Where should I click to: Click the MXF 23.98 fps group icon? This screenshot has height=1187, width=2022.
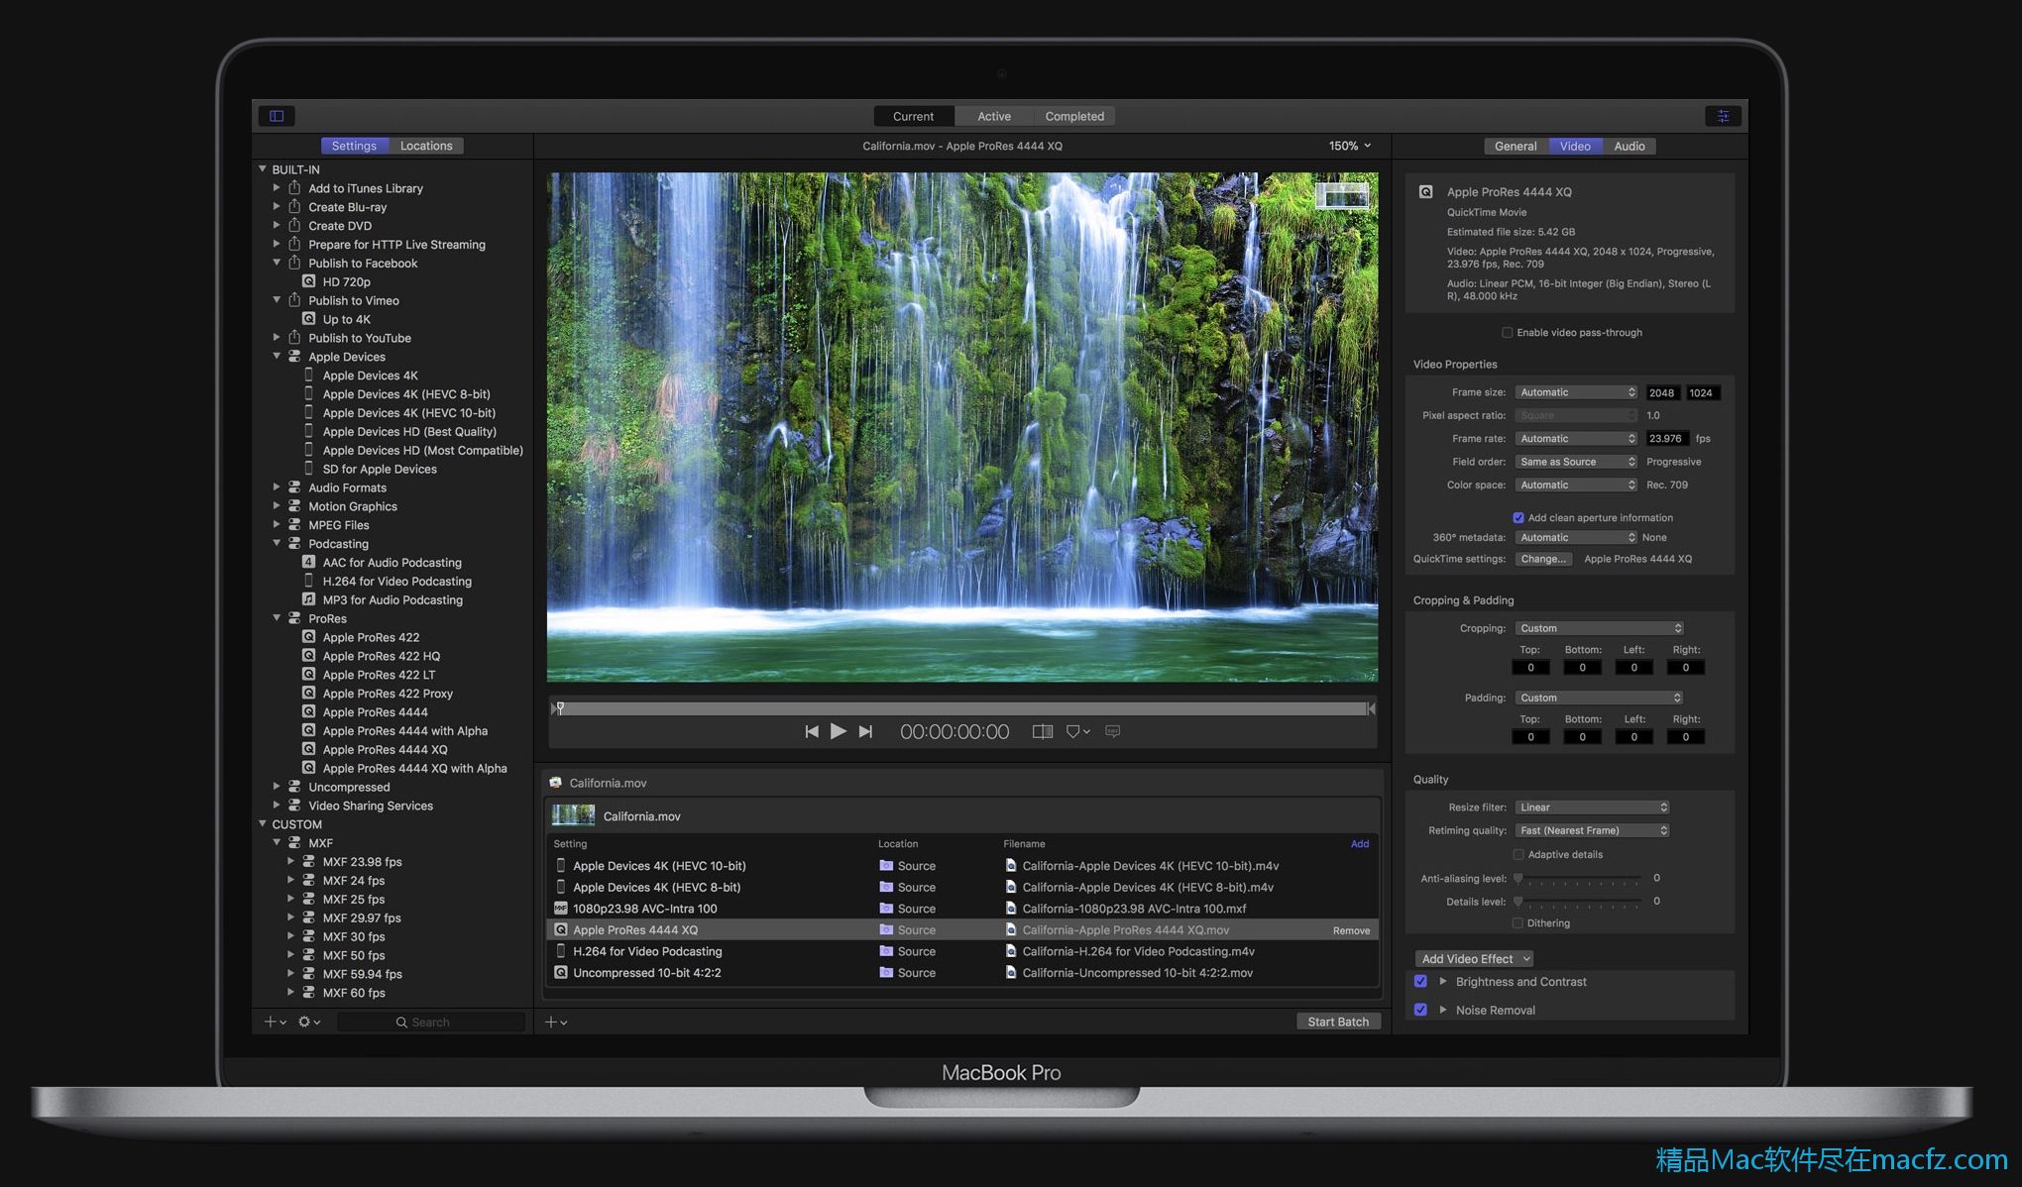pos(309,861)
